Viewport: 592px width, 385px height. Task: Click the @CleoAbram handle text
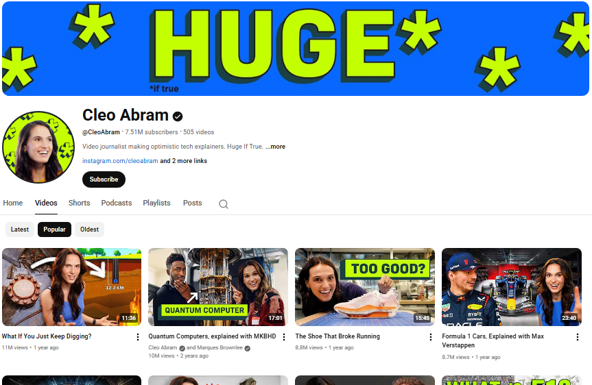click(101, 132)
